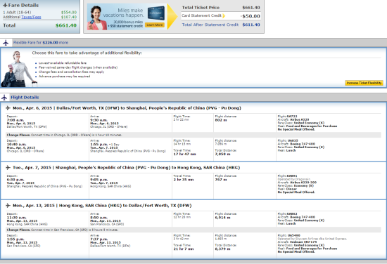Click the Flight Details section heading
This screenshot has width=387, height=264.
point(25,98)
